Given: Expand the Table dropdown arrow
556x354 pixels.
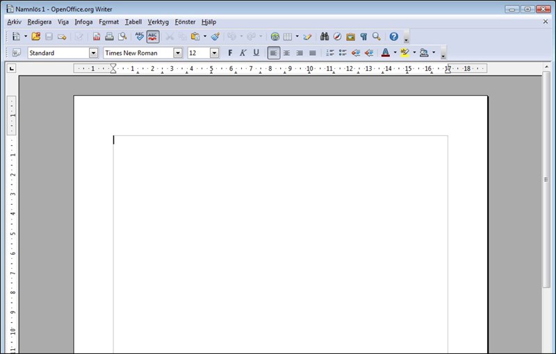Looking at the screenshot, I should tap(297, 37).
